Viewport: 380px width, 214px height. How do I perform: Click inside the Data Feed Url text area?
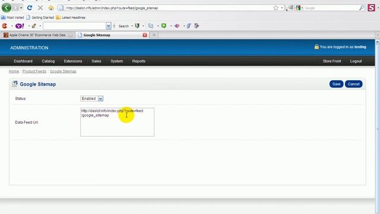(x=118, y=122)
